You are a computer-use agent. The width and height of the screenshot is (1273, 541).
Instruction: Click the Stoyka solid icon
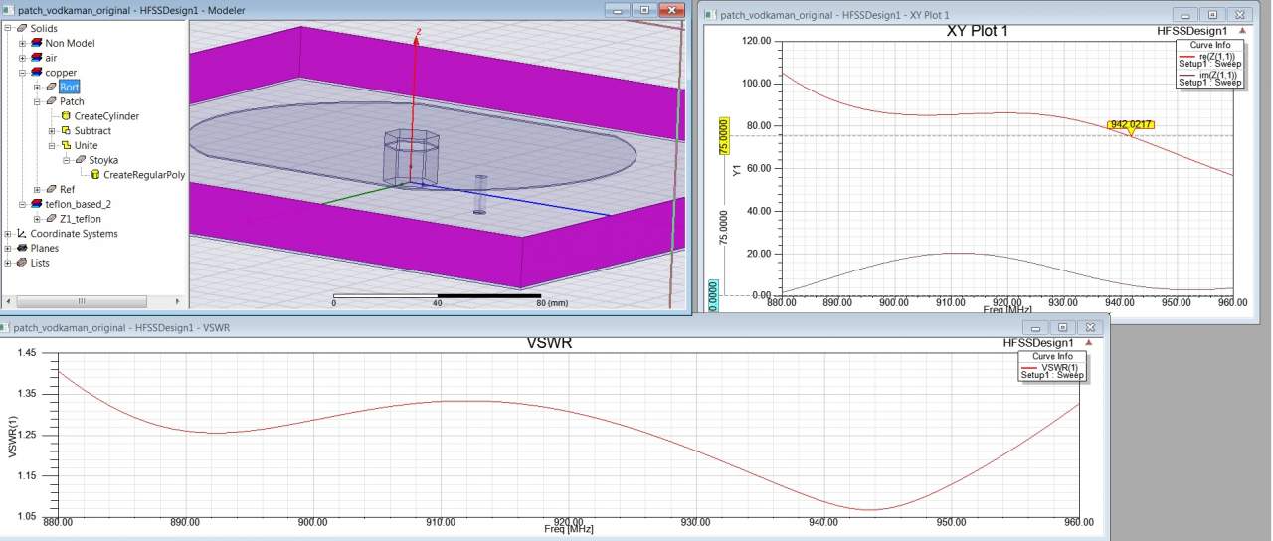[x=81, y=160]
